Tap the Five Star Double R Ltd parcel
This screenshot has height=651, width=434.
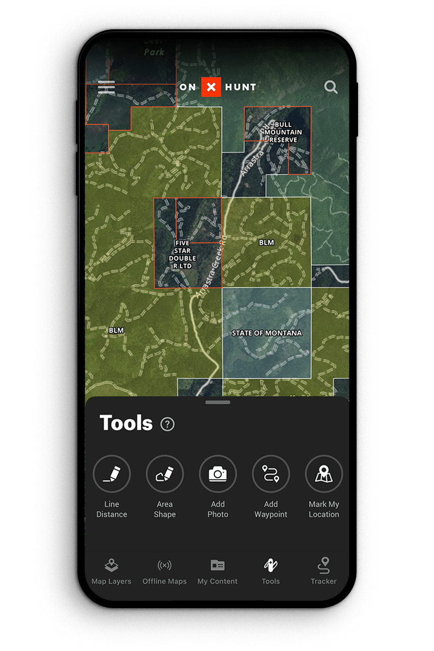point(182,254)
